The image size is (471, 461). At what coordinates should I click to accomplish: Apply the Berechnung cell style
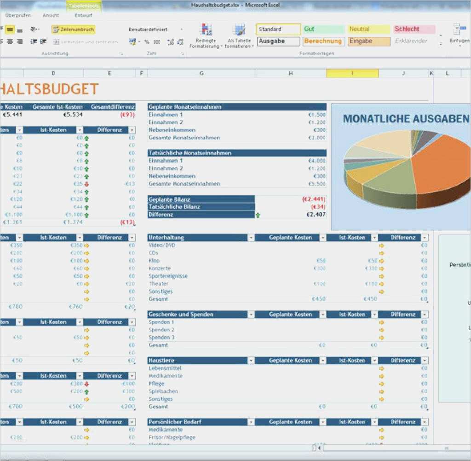[323, 41]
